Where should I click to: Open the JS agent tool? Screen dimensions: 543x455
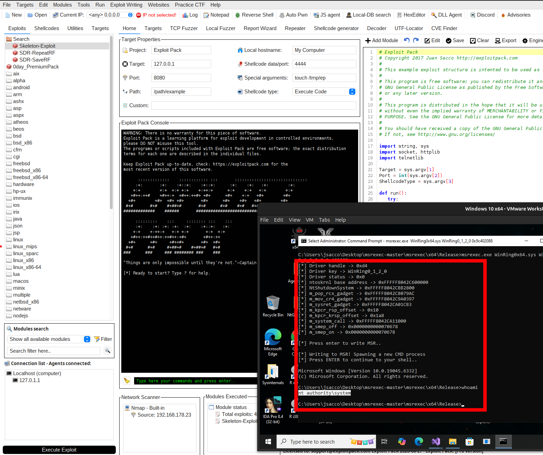click(327, 15)
